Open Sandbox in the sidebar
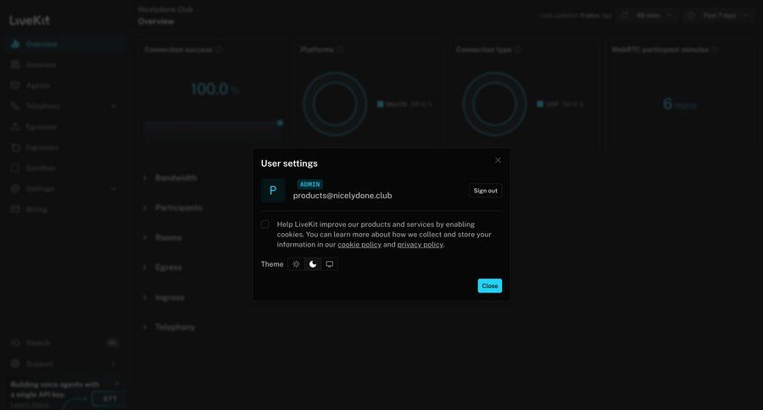 [64, 168]
